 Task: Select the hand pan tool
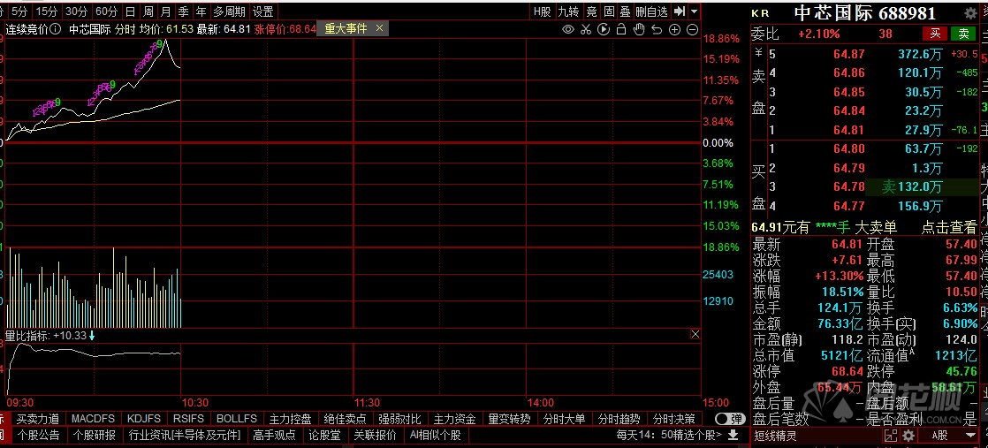click(x=639, y=29)
